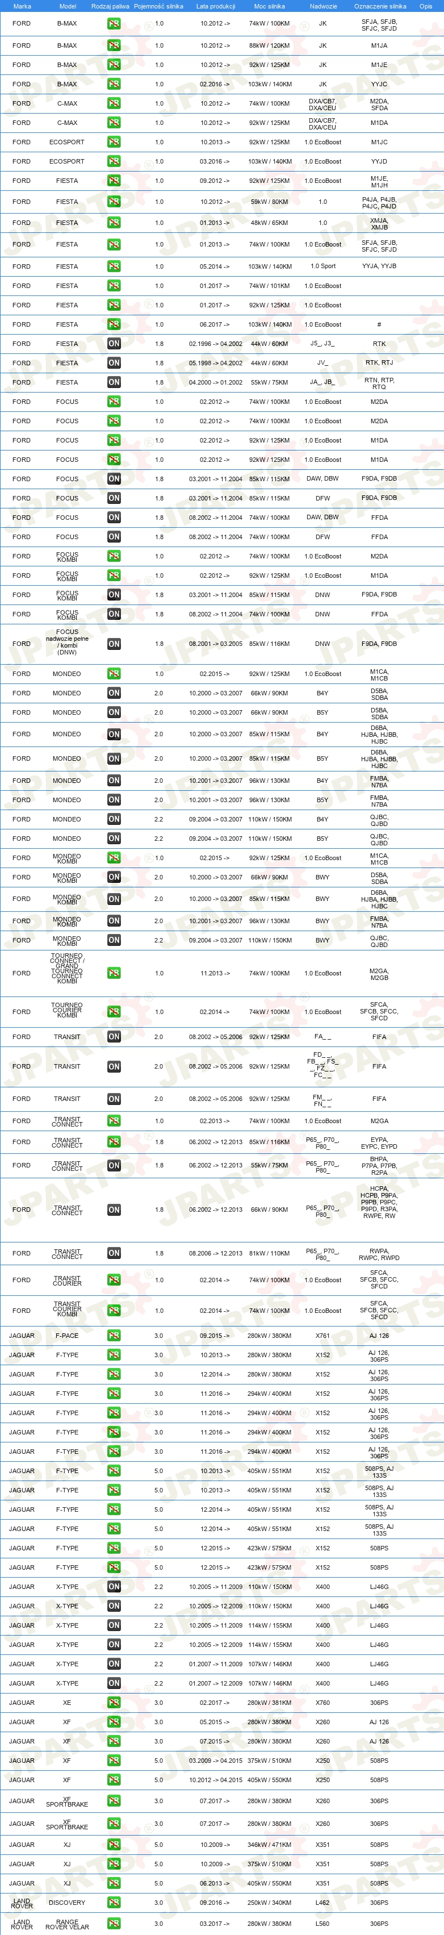
Task: Click the Rodzaj paliwa column header
Action: (x=110, y=6)
